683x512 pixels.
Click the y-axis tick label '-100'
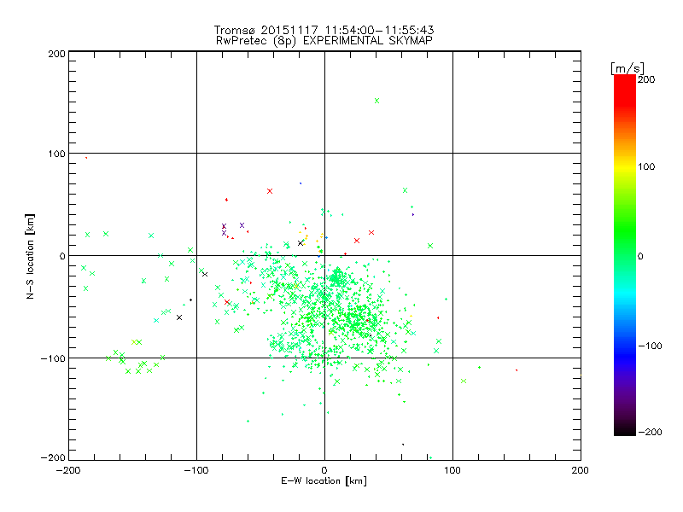[53, 358]
